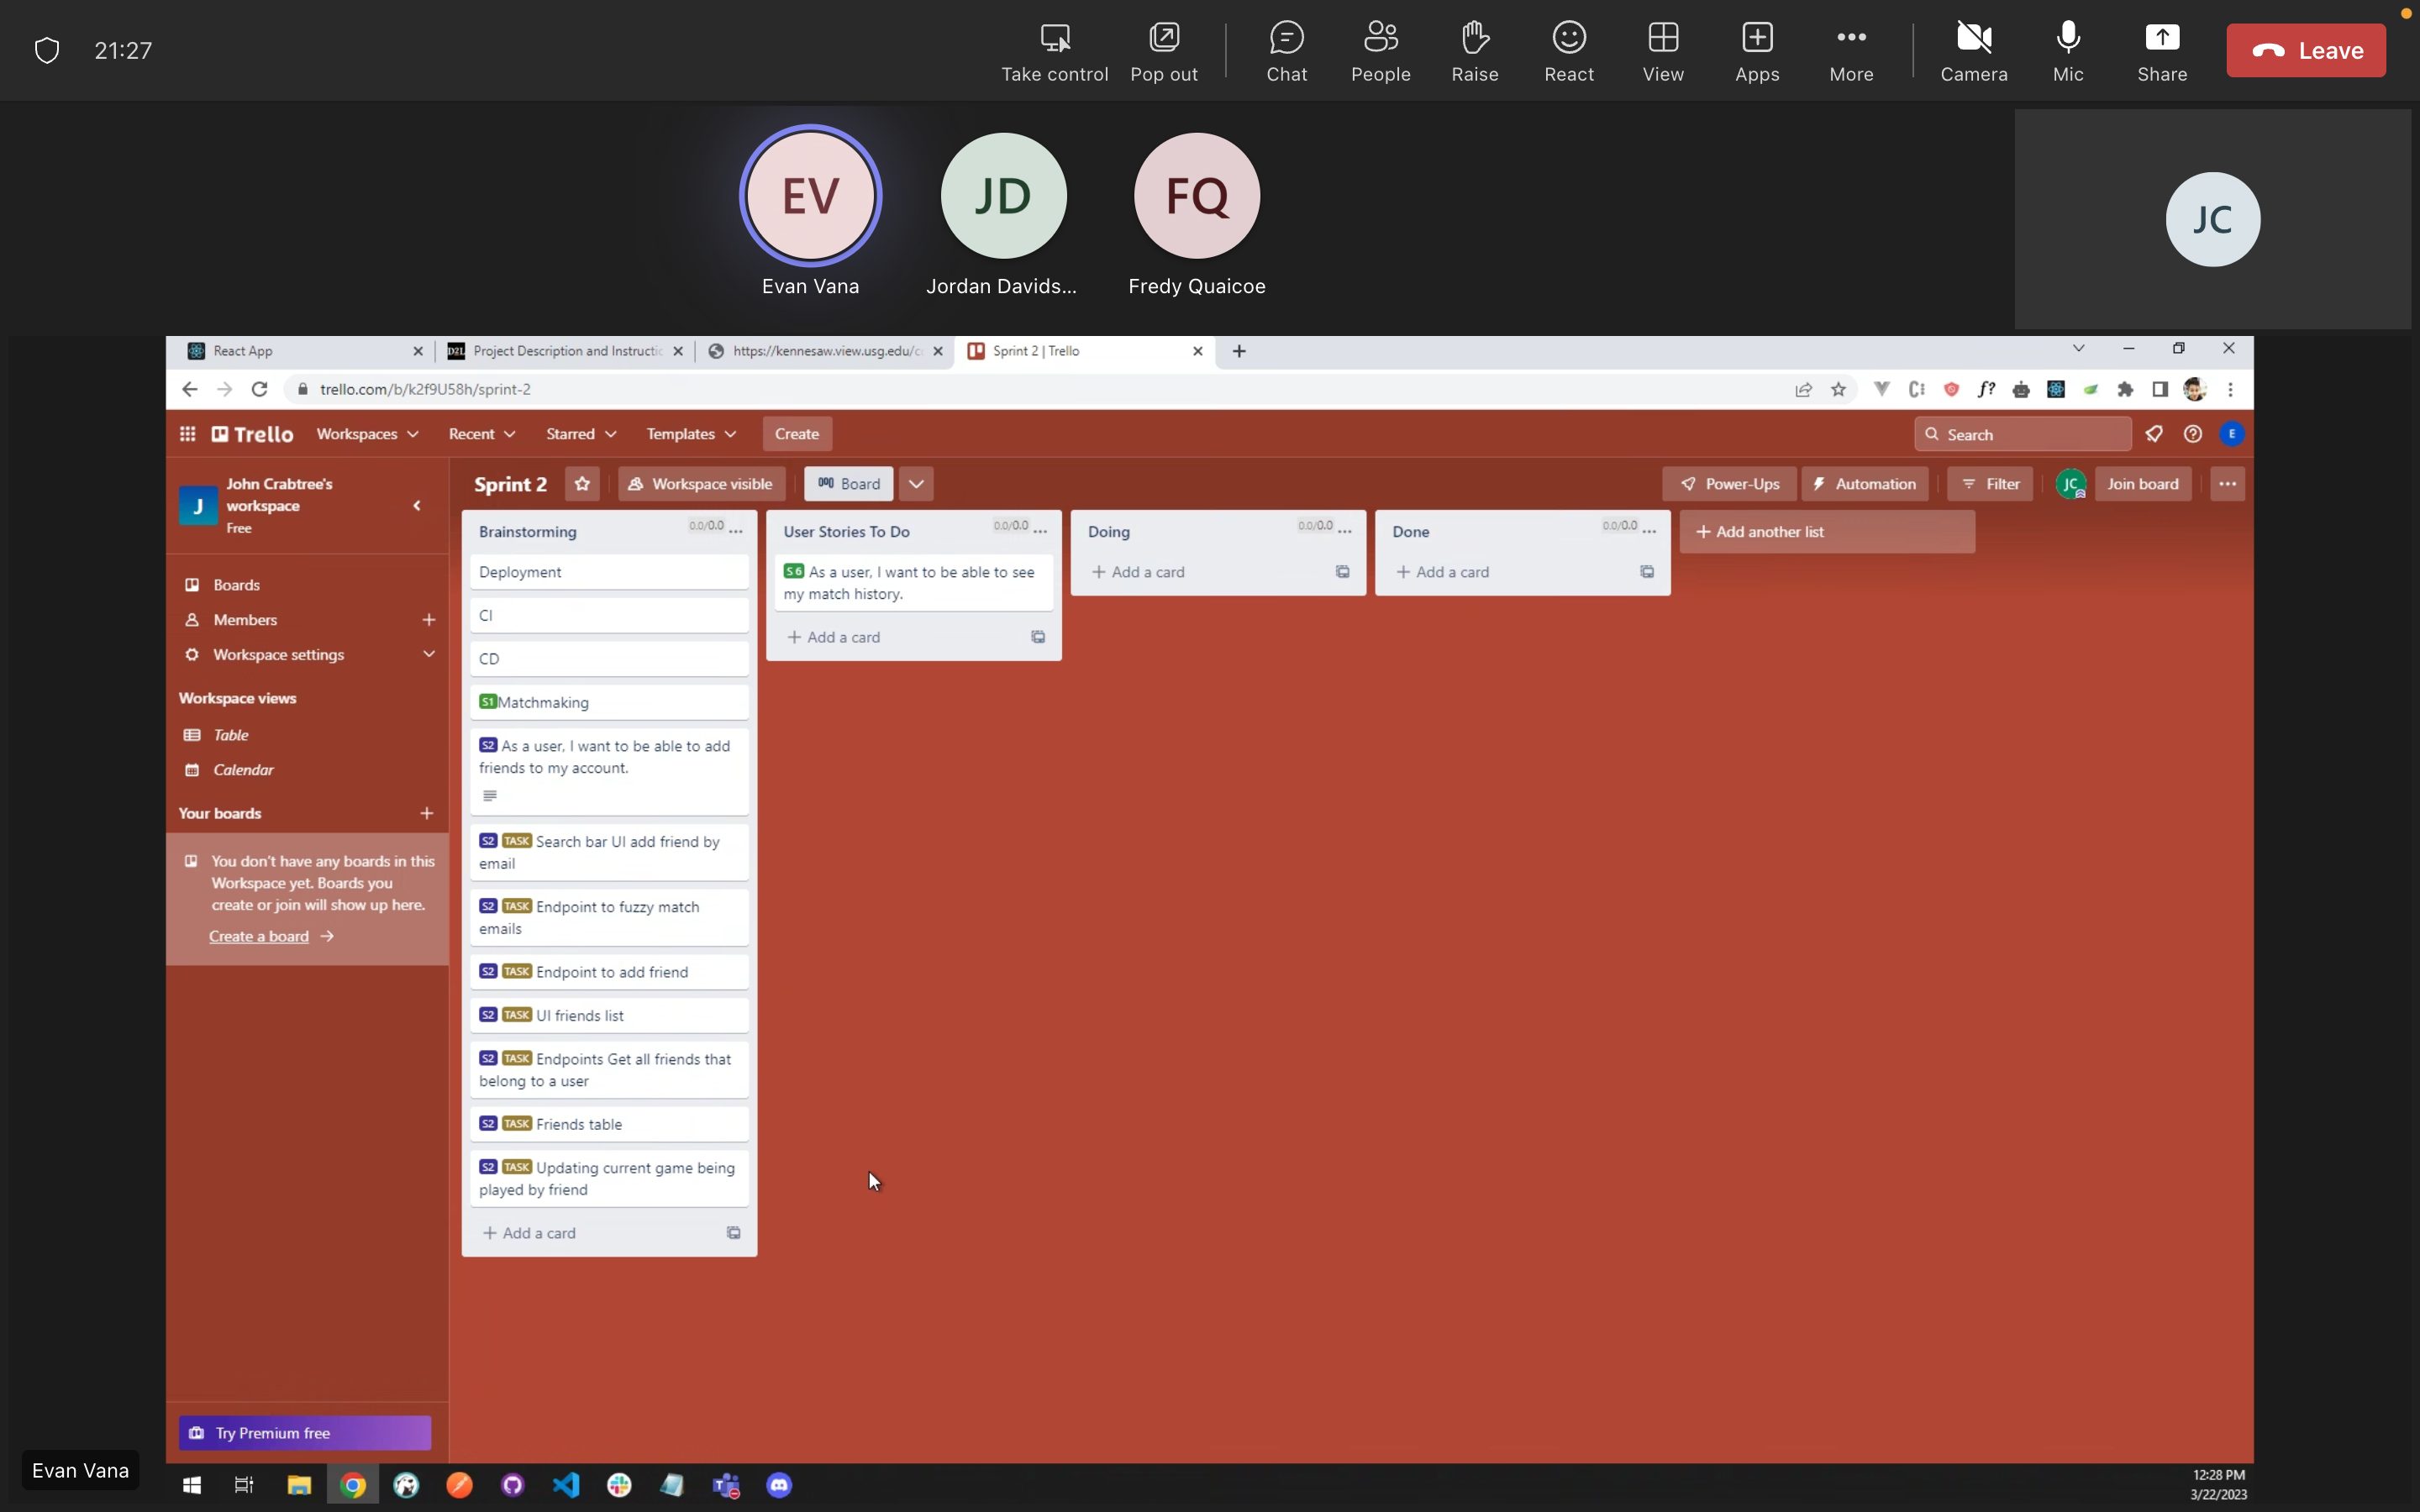Image resolution: width=2420 pixels, height=1512 pixels.
Task: Open board views switcher chevron
Action: 916,484
